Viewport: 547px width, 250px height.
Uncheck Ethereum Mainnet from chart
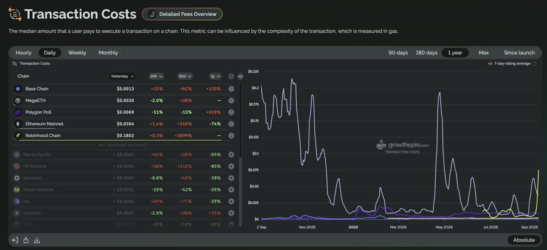pyautogui.click(x=231, y=124)
